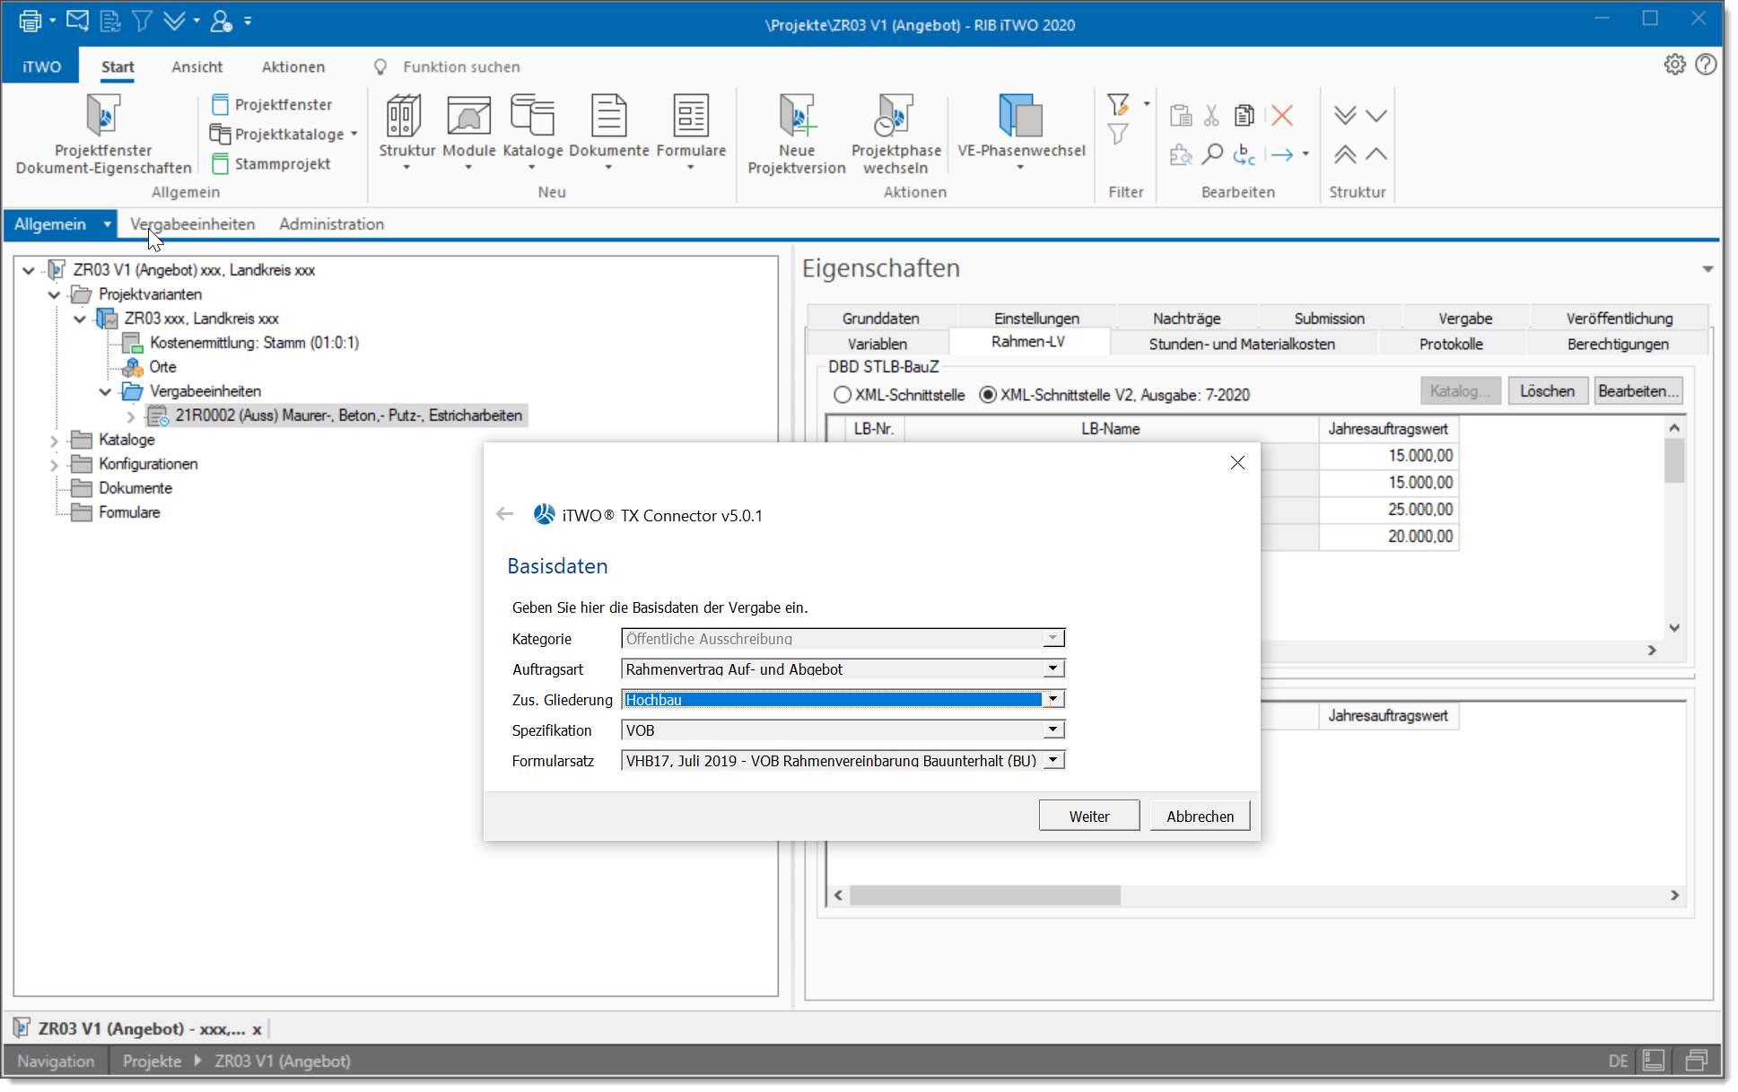Click the Weiter button

tap(1089, 816)
